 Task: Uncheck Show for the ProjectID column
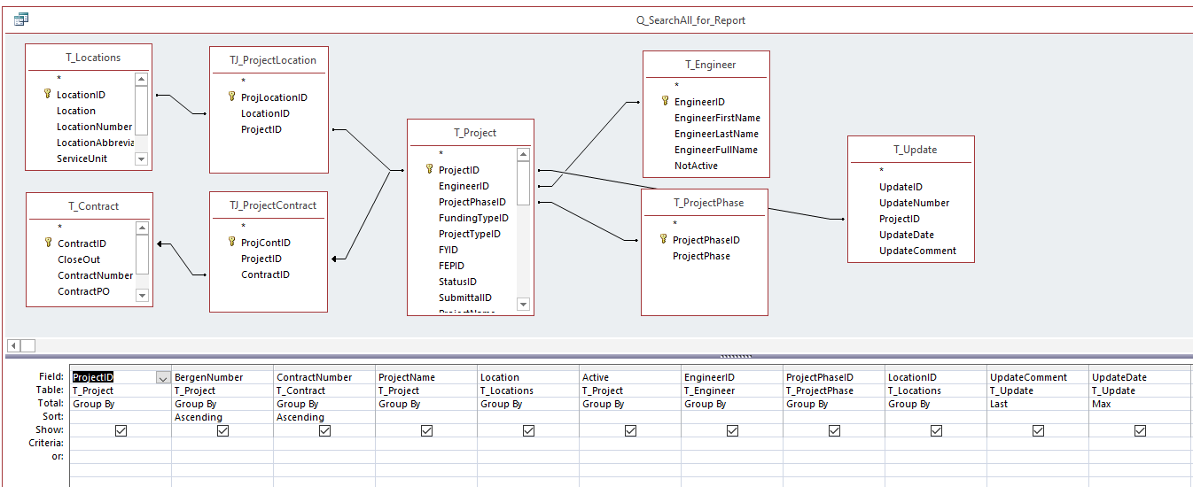click(121, 430)
